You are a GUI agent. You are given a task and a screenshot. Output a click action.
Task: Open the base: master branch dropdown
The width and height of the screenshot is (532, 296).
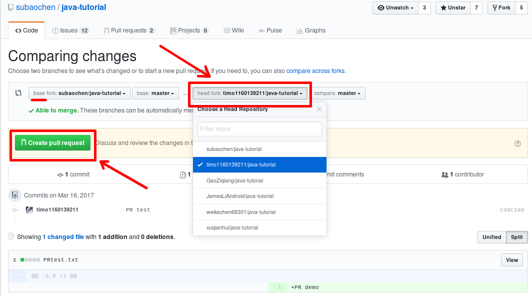point(155,93)
